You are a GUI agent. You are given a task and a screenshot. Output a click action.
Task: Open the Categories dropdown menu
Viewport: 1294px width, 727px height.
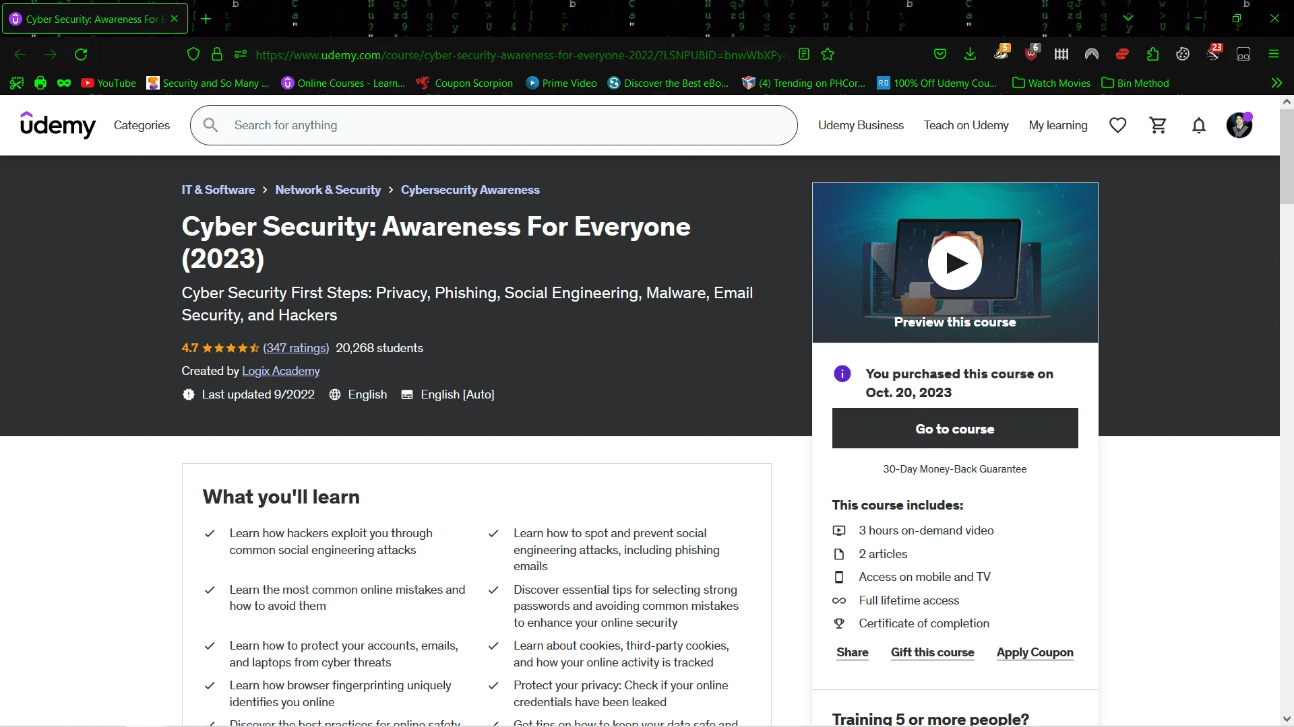[142, 125]
